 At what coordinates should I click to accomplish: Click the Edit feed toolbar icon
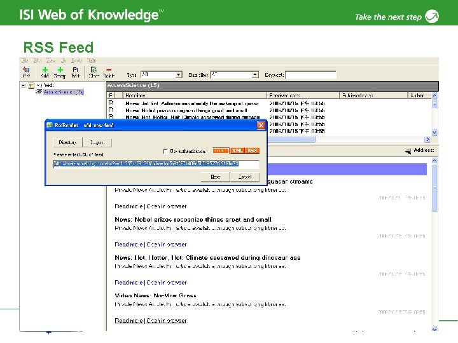click(x=75, y=72)
